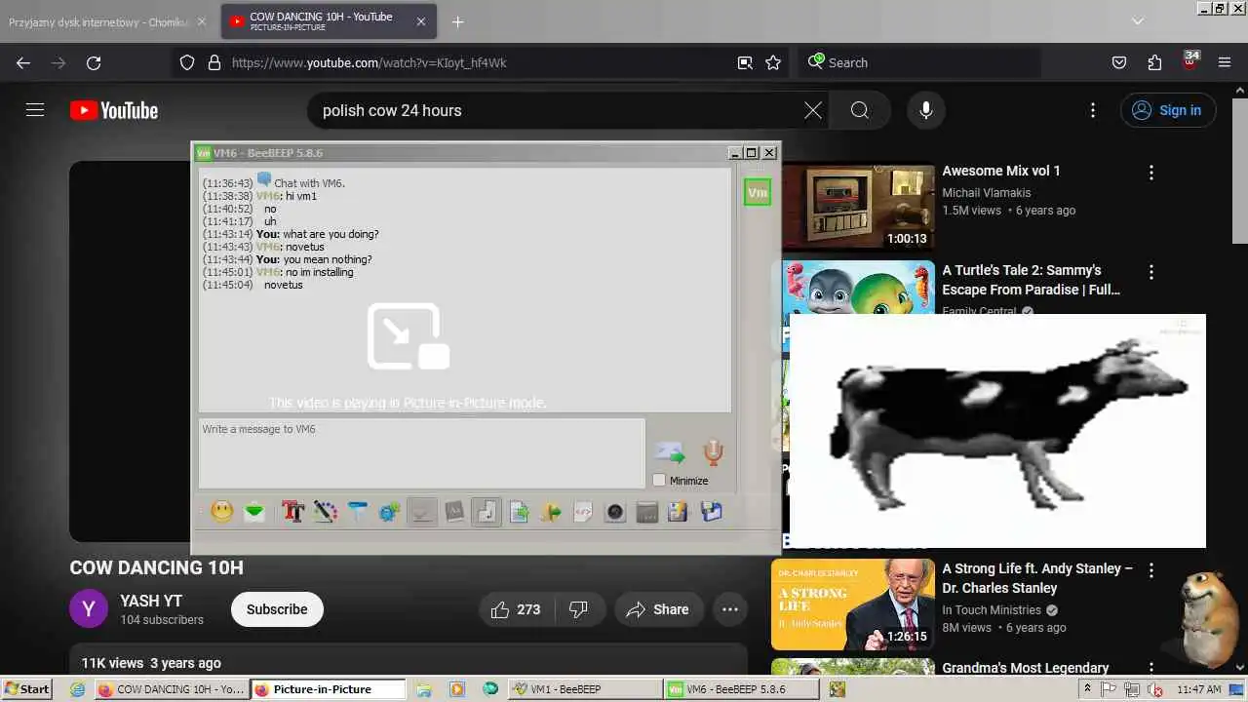Open the YASH YT channel name link
The width and height of the screenshot is (1248, 702).
click(151, 601)
